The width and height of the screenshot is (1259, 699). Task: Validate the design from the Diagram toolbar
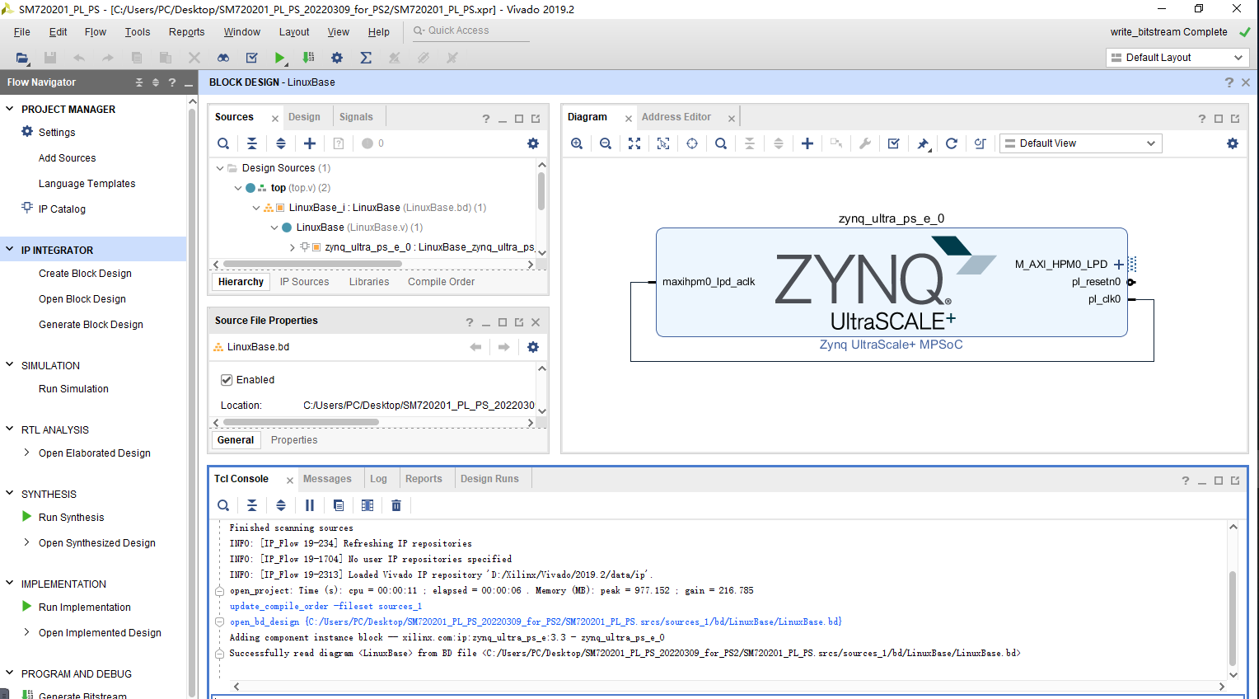pyautogui.click(x=893, y=143)
